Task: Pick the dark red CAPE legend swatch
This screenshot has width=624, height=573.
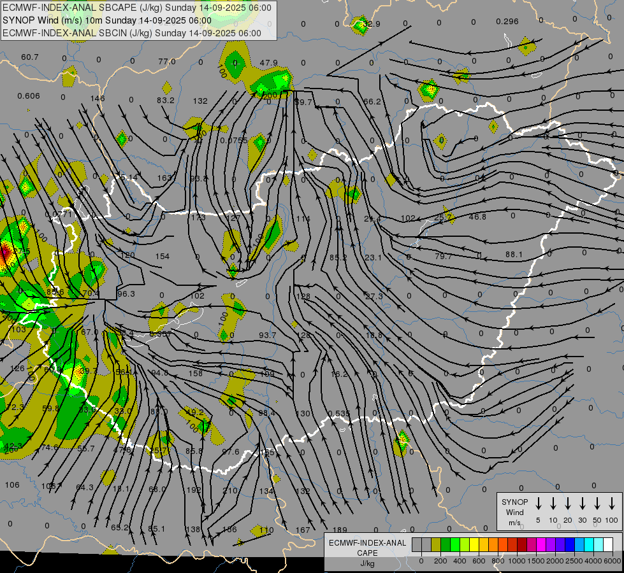Action: [x=522, y=545]
